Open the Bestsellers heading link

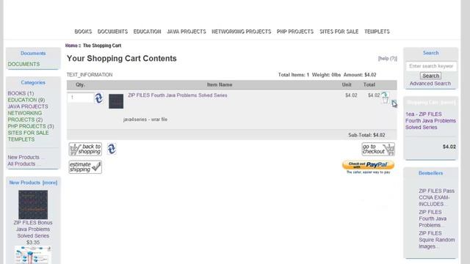(x=431, y=173)
